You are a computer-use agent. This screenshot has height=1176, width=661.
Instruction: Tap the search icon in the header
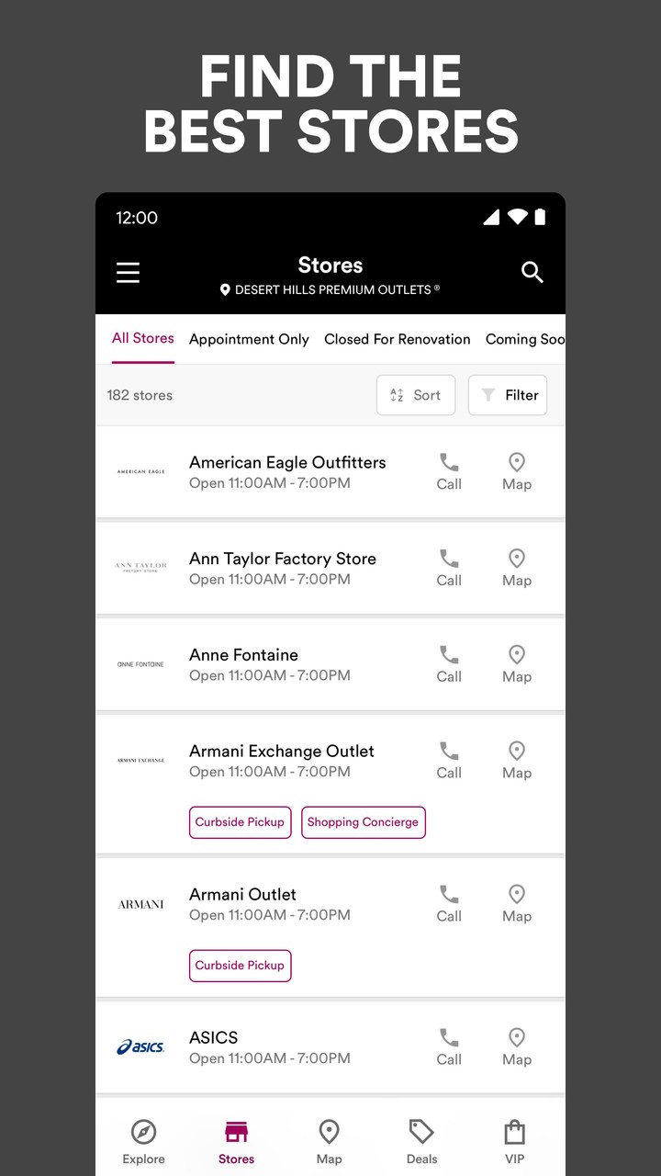pyautogui.click(x=532, y=272)
